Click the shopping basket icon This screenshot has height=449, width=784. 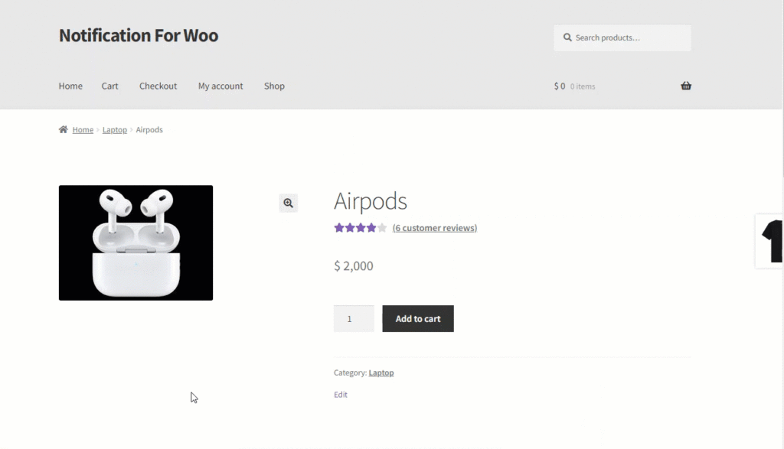click(x=685, y=86)
